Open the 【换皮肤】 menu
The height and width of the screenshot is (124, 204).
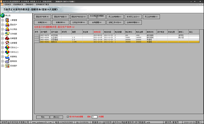pos(29,4)
